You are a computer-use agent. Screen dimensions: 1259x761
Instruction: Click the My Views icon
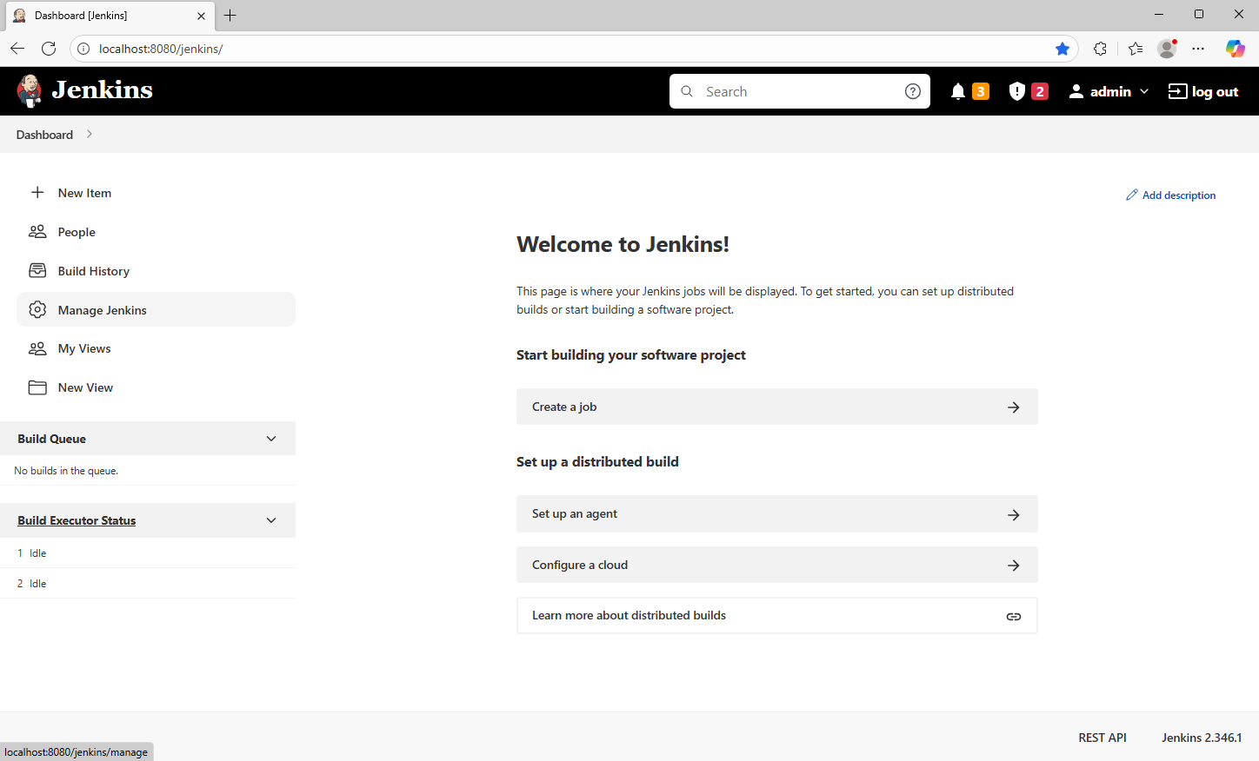click(37, 348)
